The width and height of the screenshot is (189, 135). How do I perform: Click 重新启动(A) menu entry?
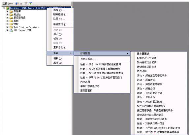tap(60, 47)
